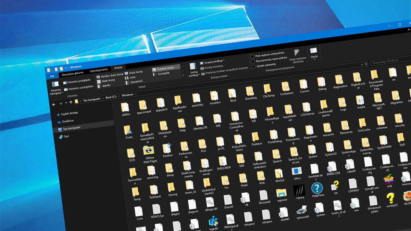Image resolution: width=411 pixels, height=231 pixels.
Task: Expand the layout gallery more arrow
Action: [x=183, y=76]
